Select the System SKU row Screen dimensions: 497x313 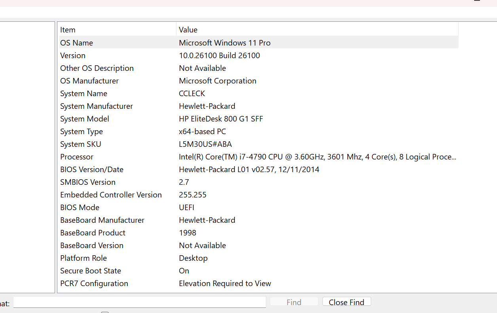(81, 144)
